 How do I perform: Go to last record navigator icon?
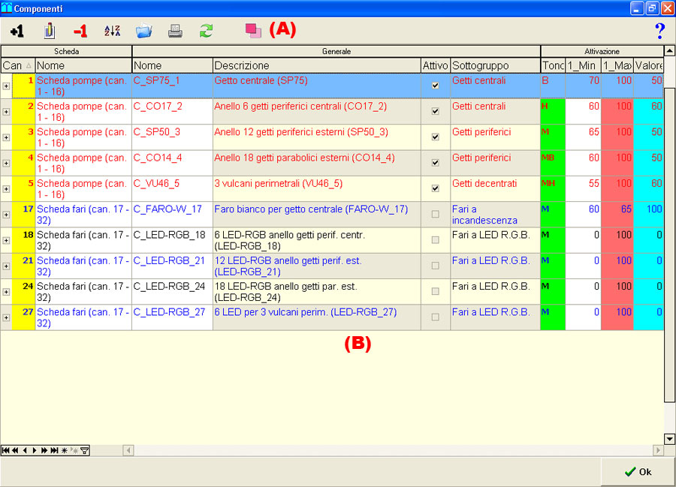coord(54,450)
